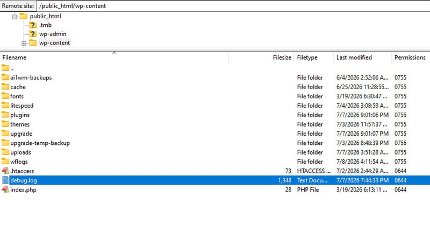430x235 pixels.
Task: Select the index.php file name
Action: pyautogui.click(x=23, y=190)
